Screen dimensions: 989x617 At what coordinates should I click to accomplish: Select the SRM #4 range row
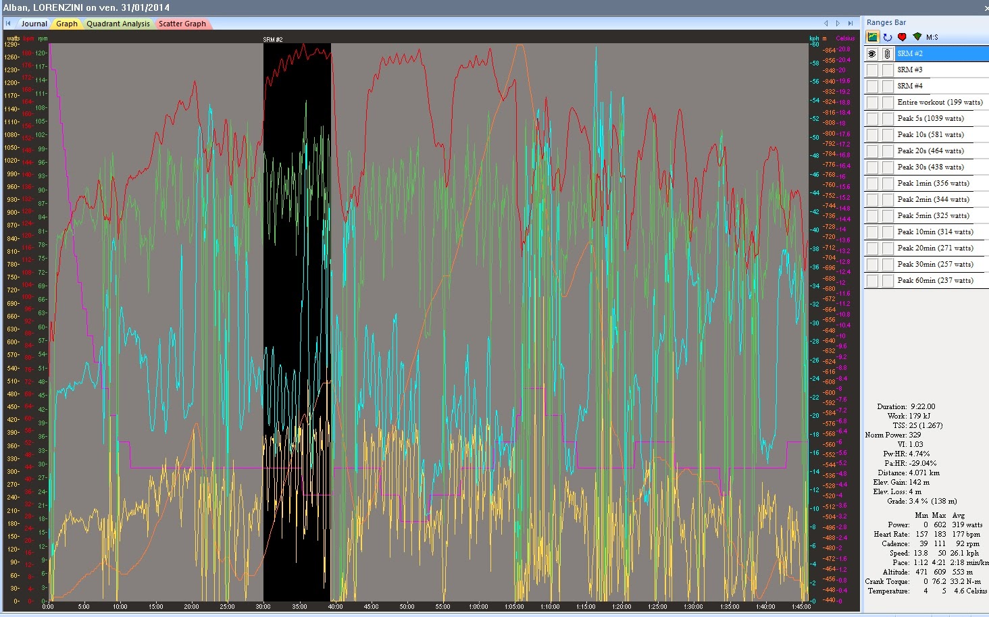(x=942, y=86)
